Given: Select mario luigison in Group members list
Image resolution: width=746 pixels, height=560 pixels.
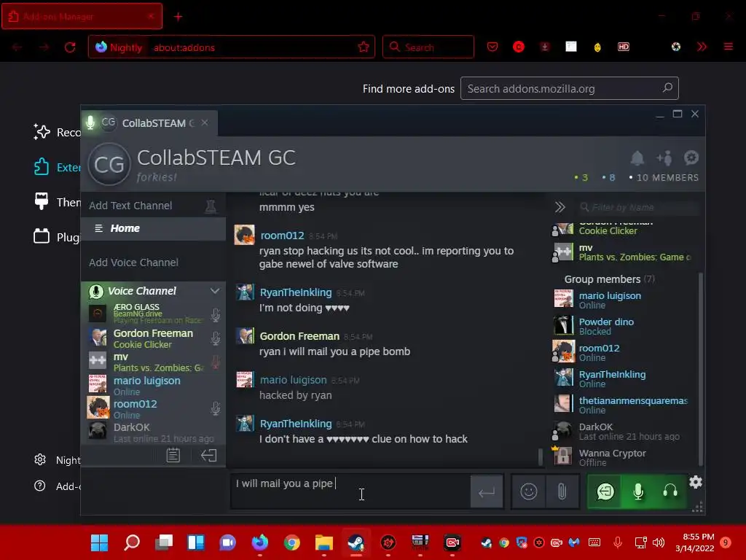Looking at the screenshot, I should [624, 300].
